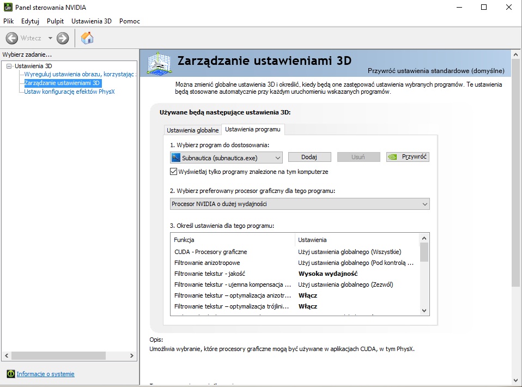
Task: Click the disabled Usuń button
Action: click(x=359, y=157)
